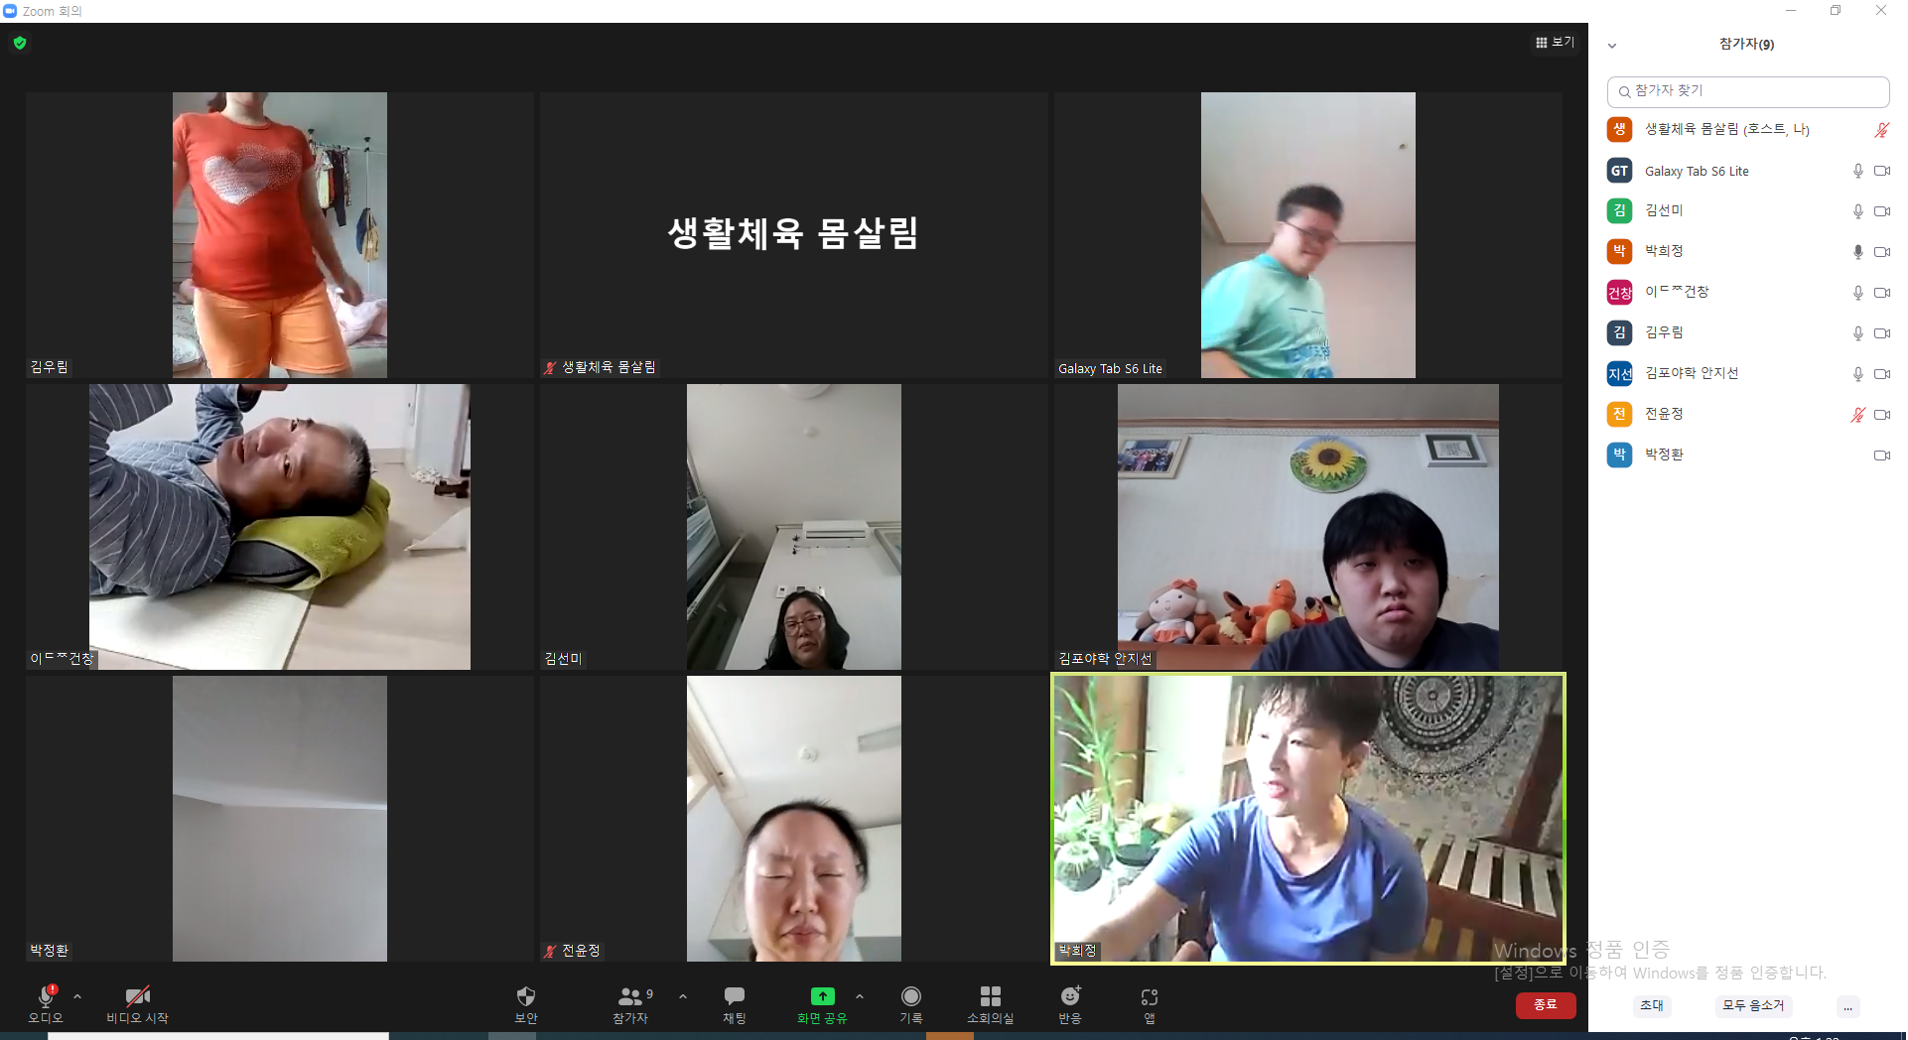Select 박희정 highlighted speaker video tile
The width and height of the screenshot is (1908, 1040).
pos(1308,819)
